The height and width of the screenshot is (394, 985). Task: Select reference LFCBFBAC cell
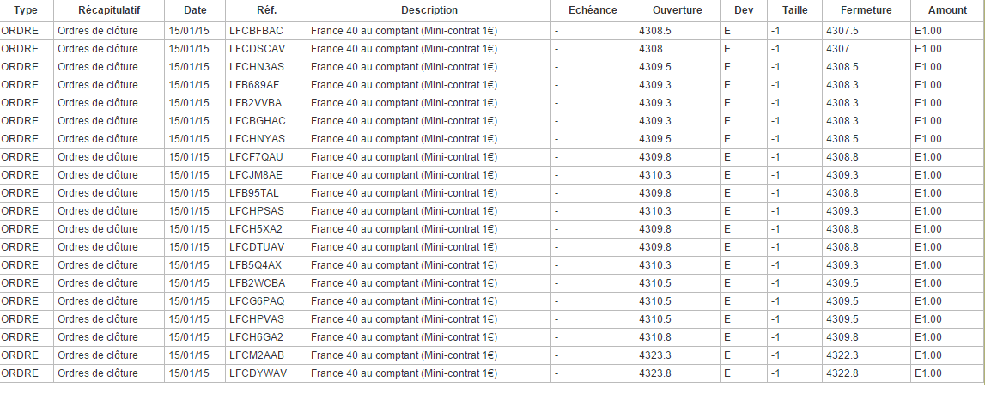256,30
